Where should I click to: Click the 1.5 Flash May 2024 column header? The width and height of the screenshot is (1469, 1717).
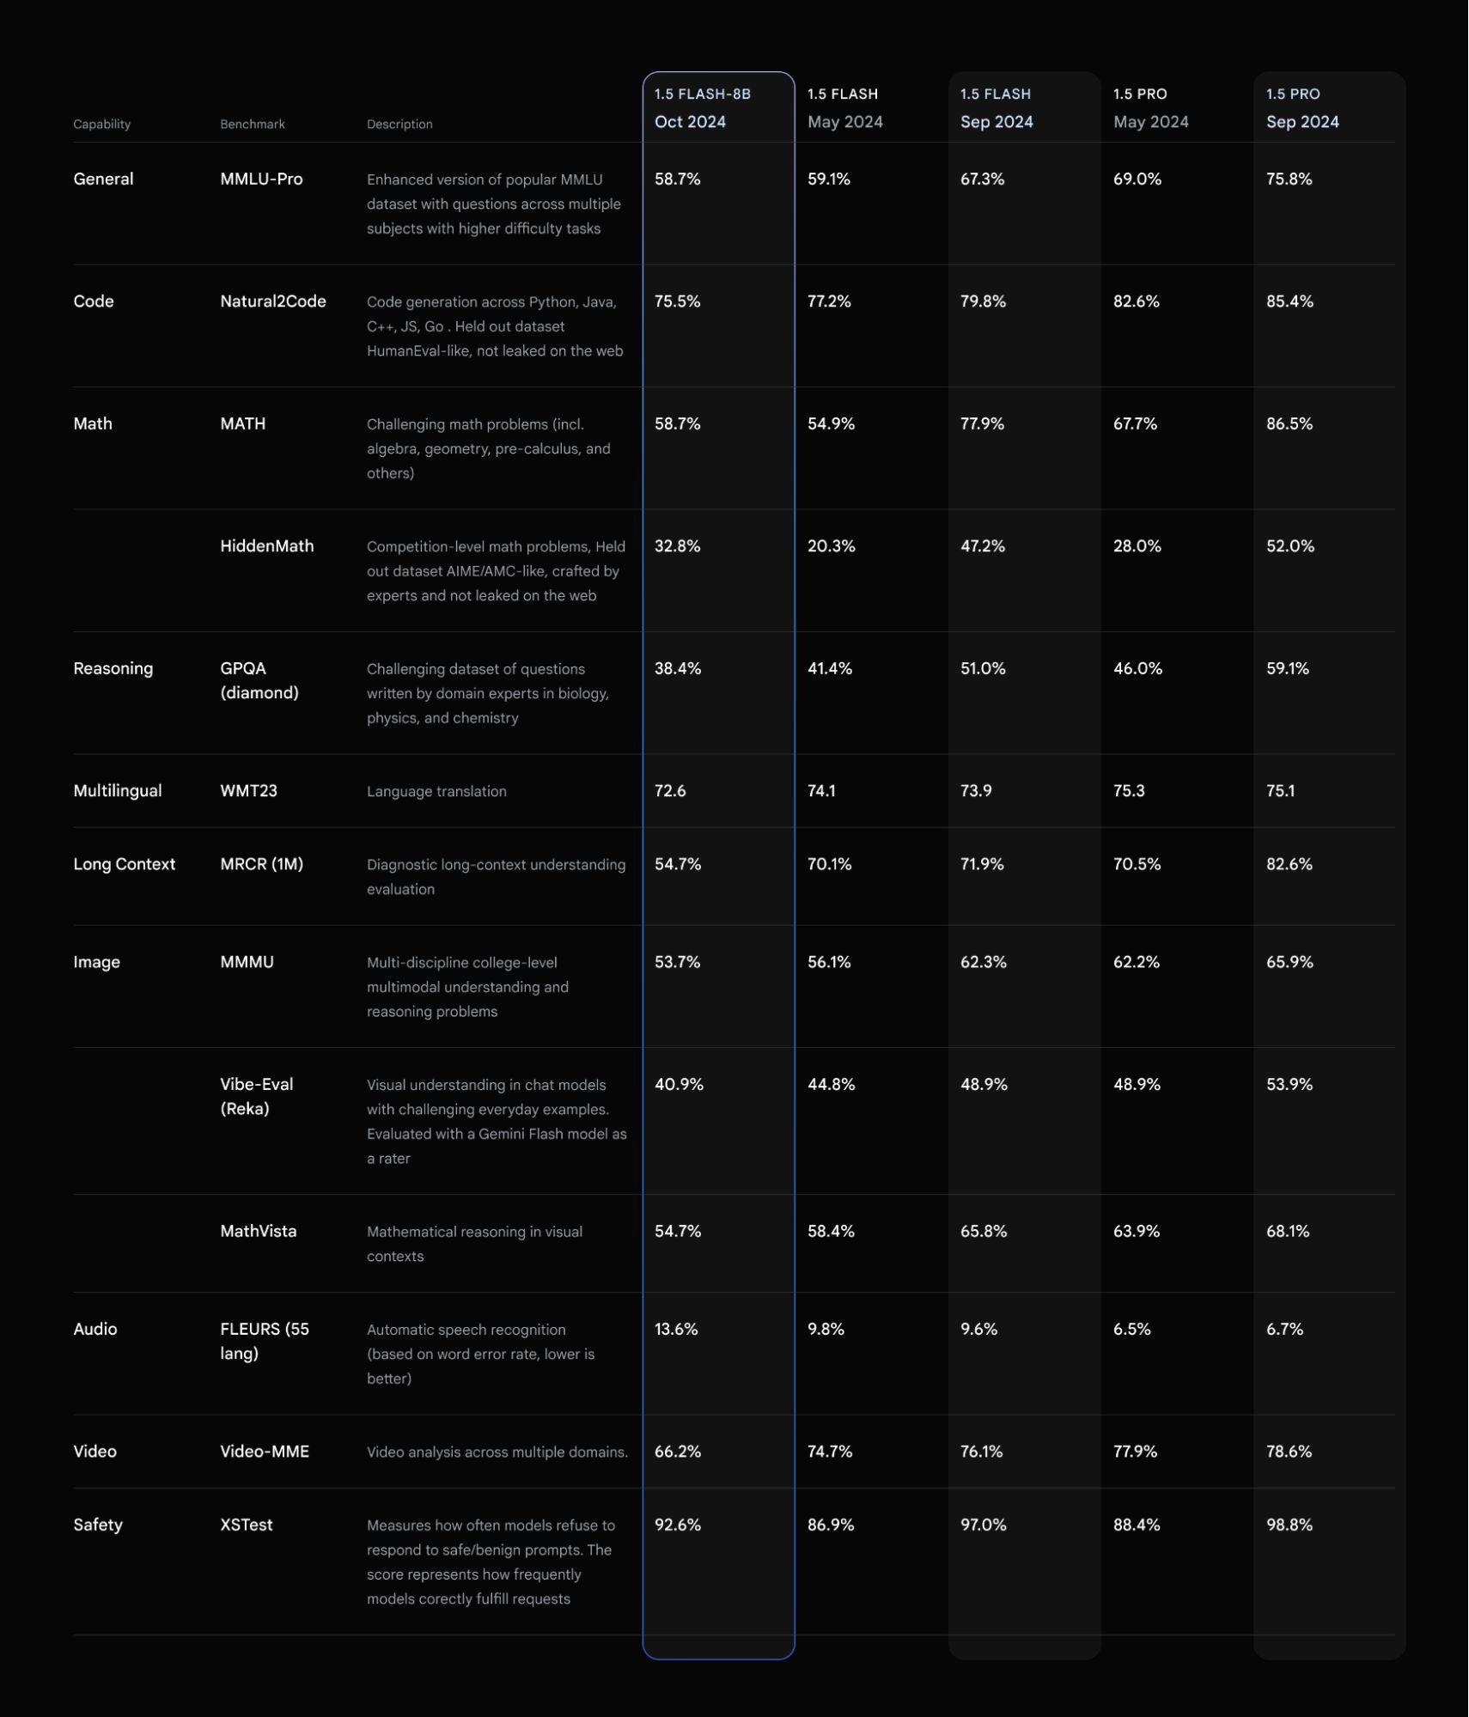click(844, 108)
